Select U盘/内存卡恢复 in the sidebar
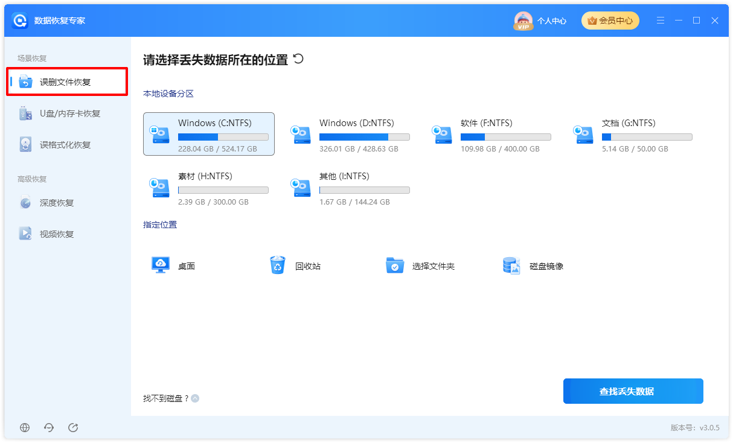The height and width of the screenshot is (443, 733). coord(67,113)
